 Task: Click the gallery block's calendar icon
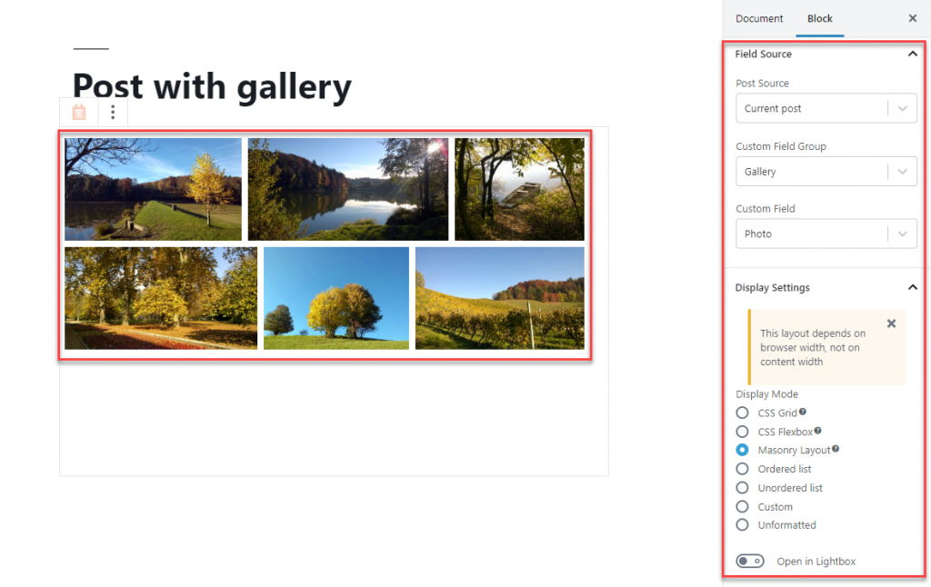pos(78,112)
